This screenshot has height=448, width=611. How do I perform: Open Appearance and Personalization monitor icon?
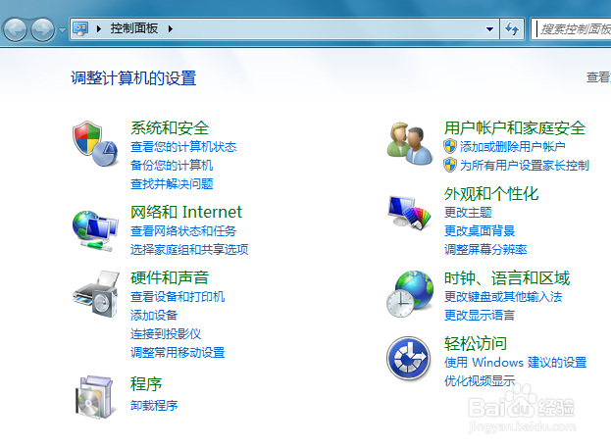(409, 213)
